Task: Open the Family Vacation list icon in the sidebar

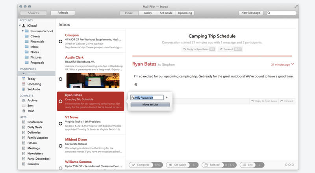Action: [x=24, y=138]
